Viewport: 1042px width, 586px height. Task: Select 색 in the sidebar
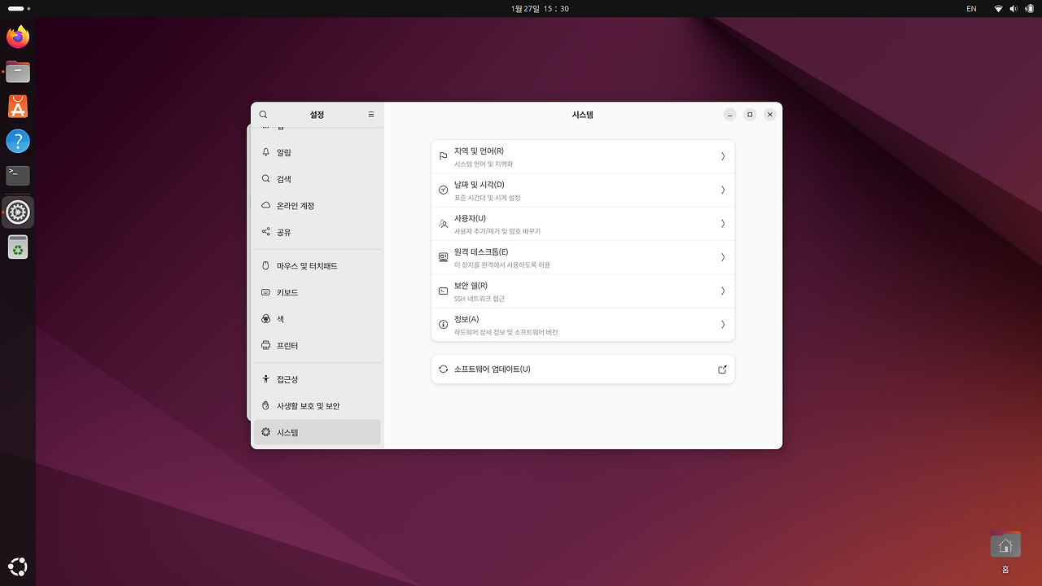(317, 319)
